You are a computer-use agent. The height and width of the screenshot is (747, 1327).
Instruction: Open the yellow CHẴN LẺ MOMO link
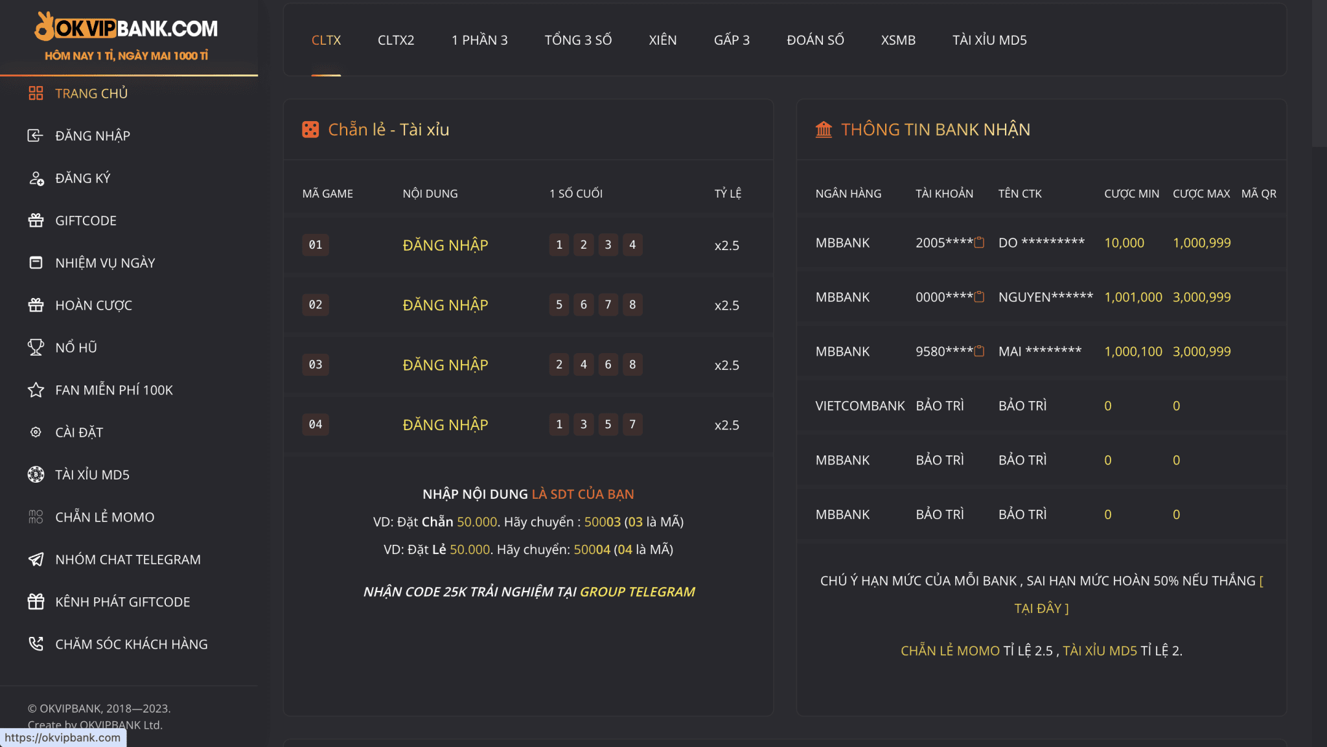pos(950,650)
